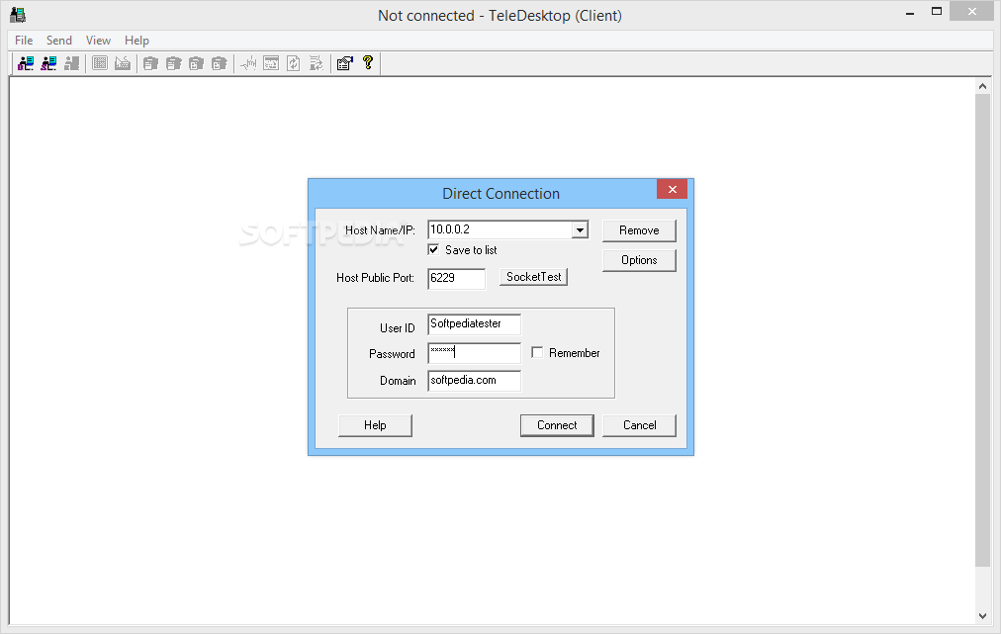
Task: Click the yellow question mark help icon
Action: 368,62
